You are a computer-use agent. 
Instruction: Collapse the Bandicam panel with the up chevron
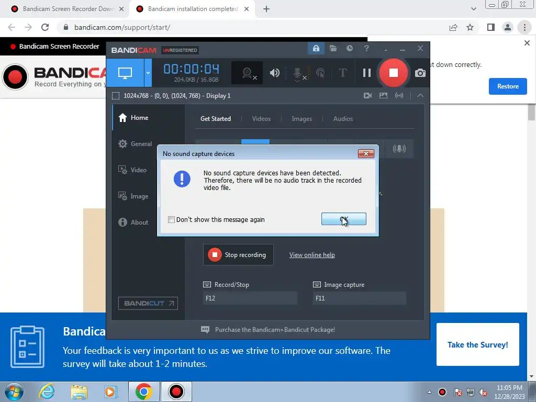click(x=420, y=95)
